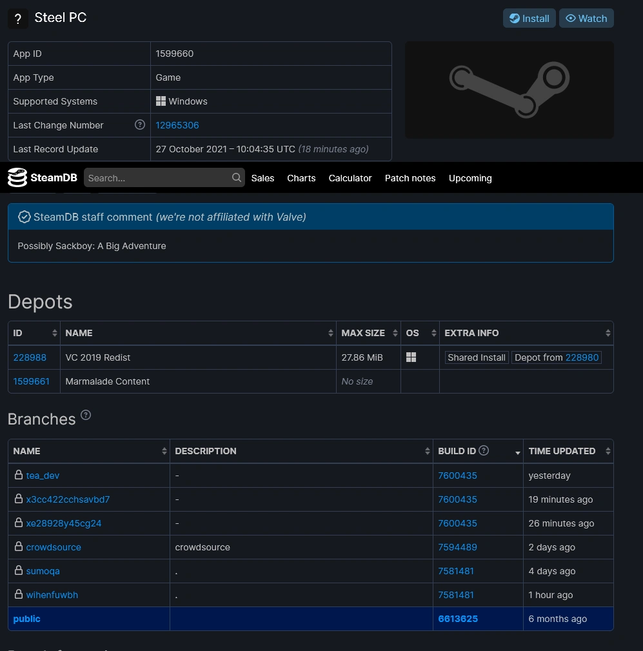
Task: Open the tea_dev branch link
Action: tap(43, 476)
